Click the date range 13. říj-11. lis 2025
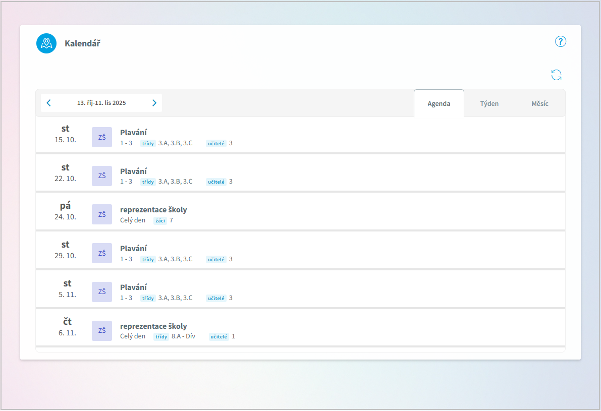 (x=101, y=103)
